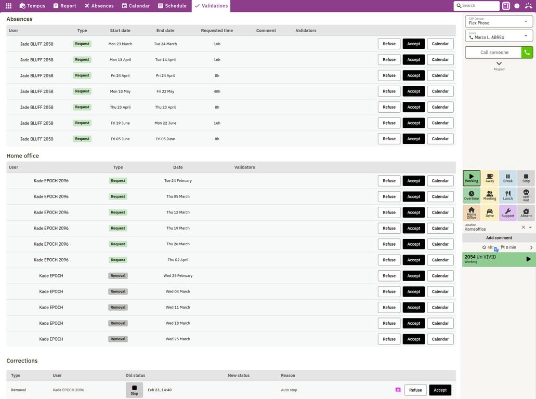Accept Kade EPOCH Thu 05 March request
This screenshot has width=536, height=399.
click(414, 196)
